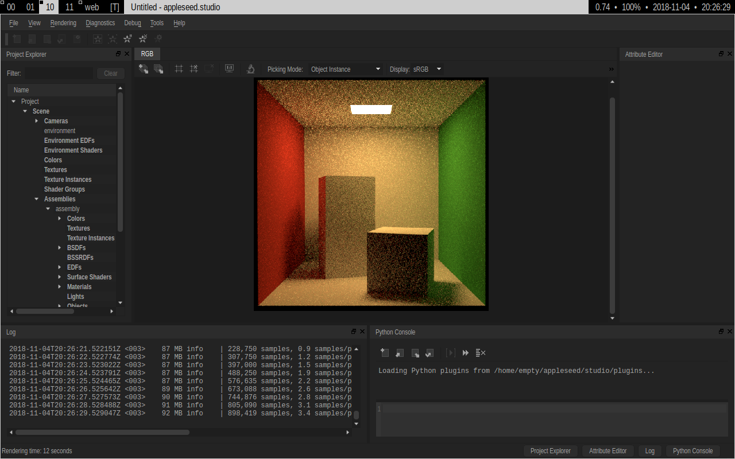
Task: Float the Log panel
Action: coord(354,332)
